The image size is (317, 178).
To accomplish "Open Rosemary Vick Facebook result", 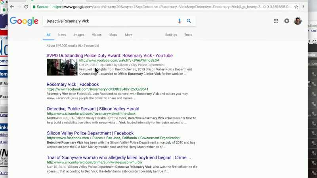I will [x=73, y=84].
